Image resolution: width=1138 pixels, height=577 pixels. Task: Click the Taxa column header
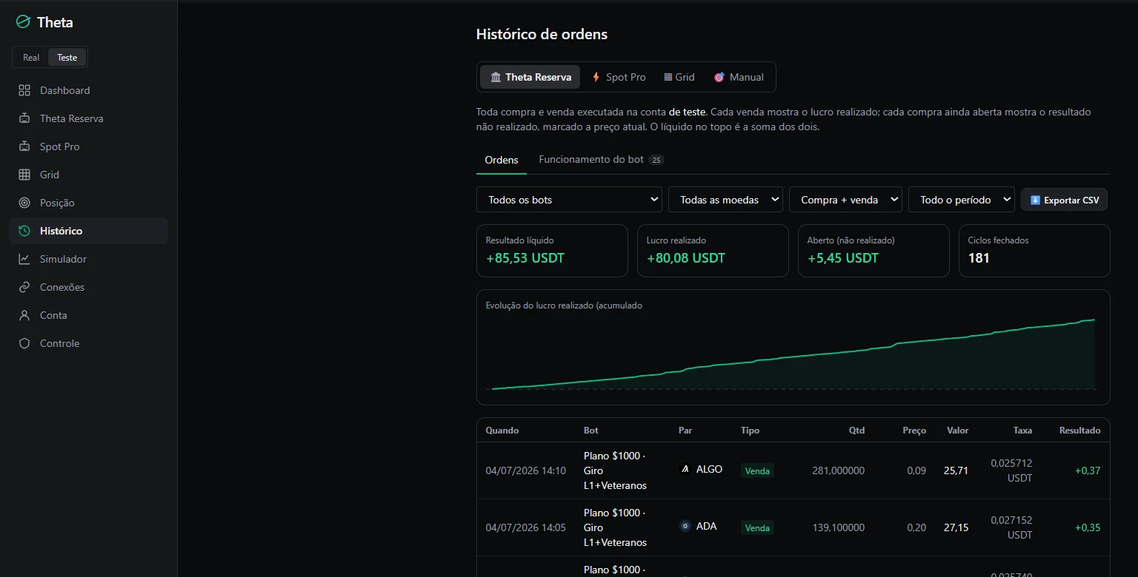1022,431
